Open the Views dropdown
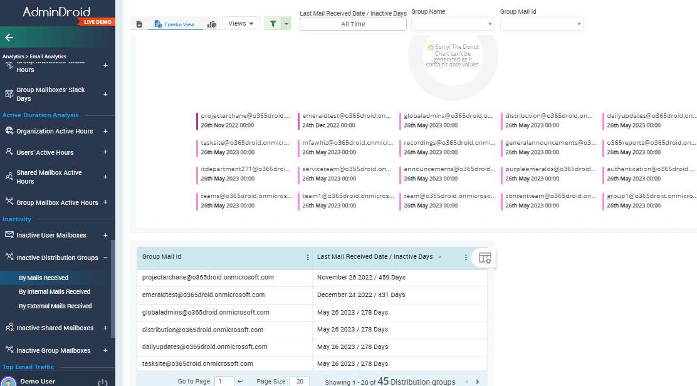The width and height of the screenshot is (697, 386). (241, 23)
